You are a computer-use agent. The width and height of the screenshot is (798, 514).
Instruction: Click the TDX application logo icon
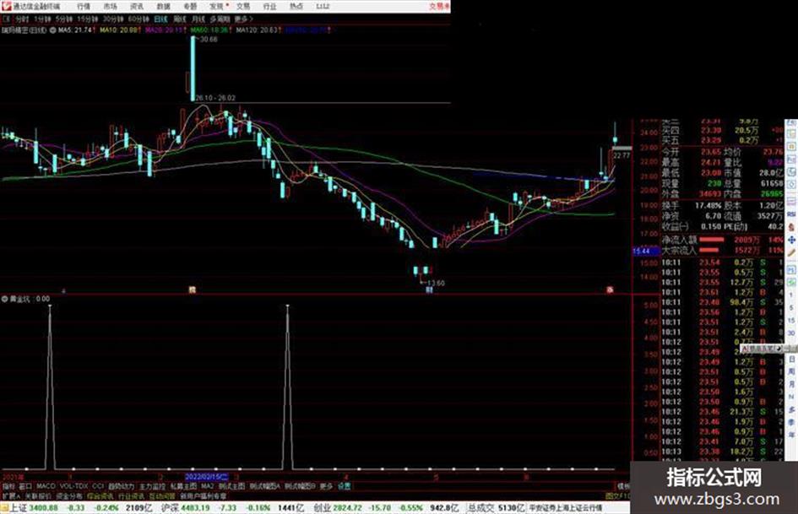[6, 6]
